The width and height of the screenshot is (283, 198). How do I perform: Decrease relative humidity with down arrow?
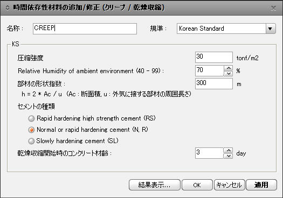(229, 74)
